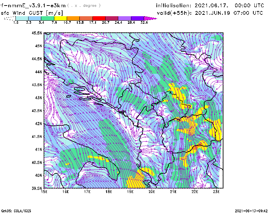Screen dimensions: 275x213
Task: Pick the salmon legend swatch after 13.8
Action: coord(86,18)
